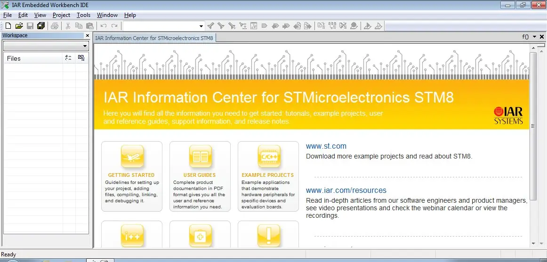This screenshot has height=262, width=547.
Task: Open the quick search dropdown in toolbar
Action: coord(201,26)
